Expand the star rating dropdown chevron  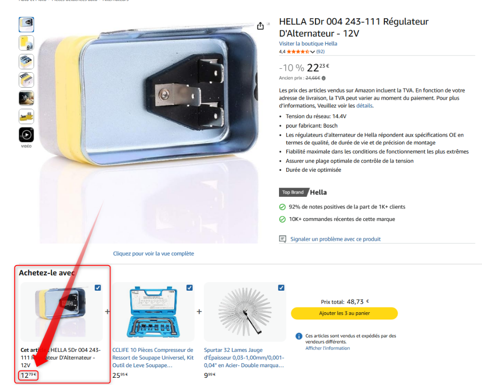coord(313,51)
